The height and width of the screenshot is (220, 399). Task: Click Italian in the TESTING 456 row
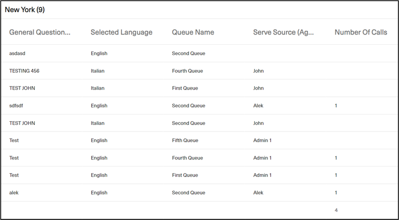pos(97,71)
